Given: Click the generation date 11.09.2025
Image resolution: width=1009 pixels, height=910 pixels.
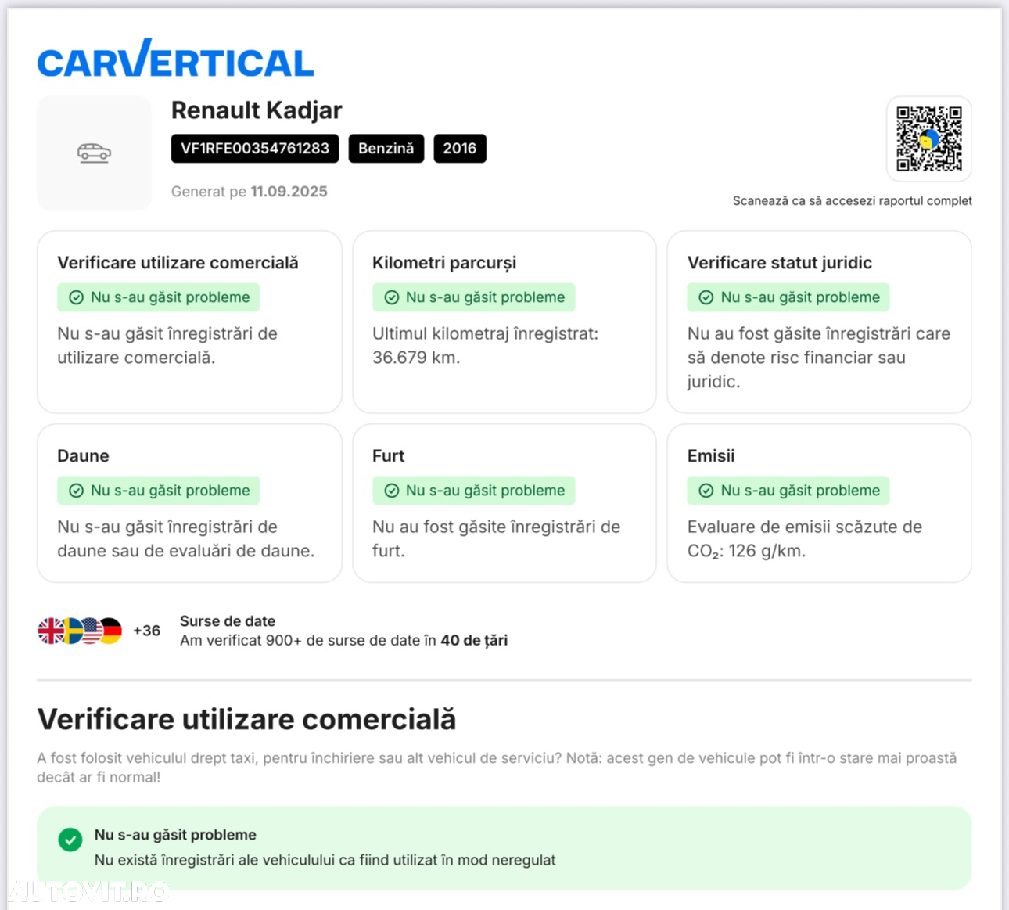Looking at the screenshot, I should [x=289, y=192].
